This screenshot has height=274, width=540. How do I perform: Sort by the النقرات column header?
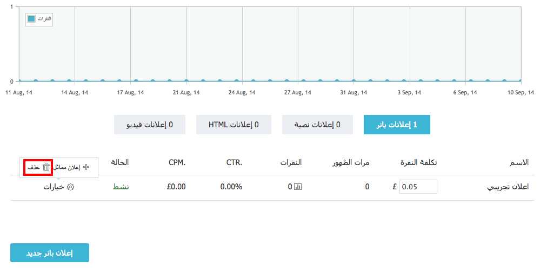(x=291, y=162)
